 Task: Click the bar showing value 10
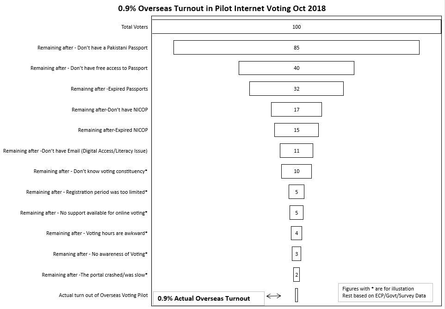pyautogui.click(x=297, y=171)
